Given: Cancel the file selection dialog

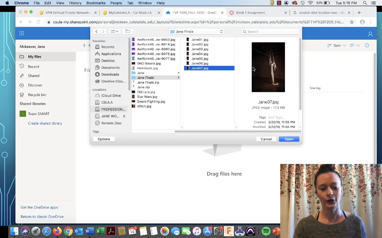Looking at the screenshot, I should coord(266,139).
